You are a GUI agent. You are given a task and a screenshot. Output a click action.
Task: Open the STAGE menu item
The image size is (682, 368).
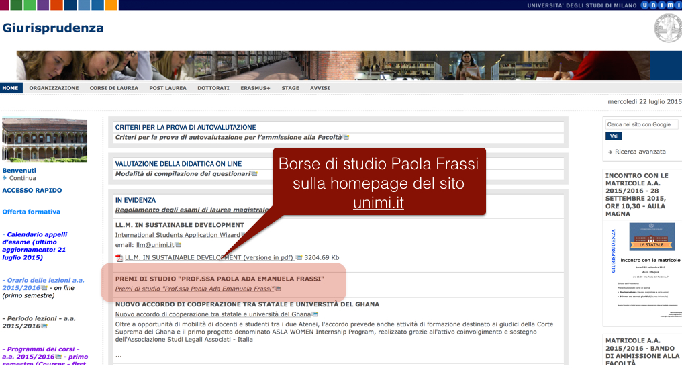(x=290, y=88)
